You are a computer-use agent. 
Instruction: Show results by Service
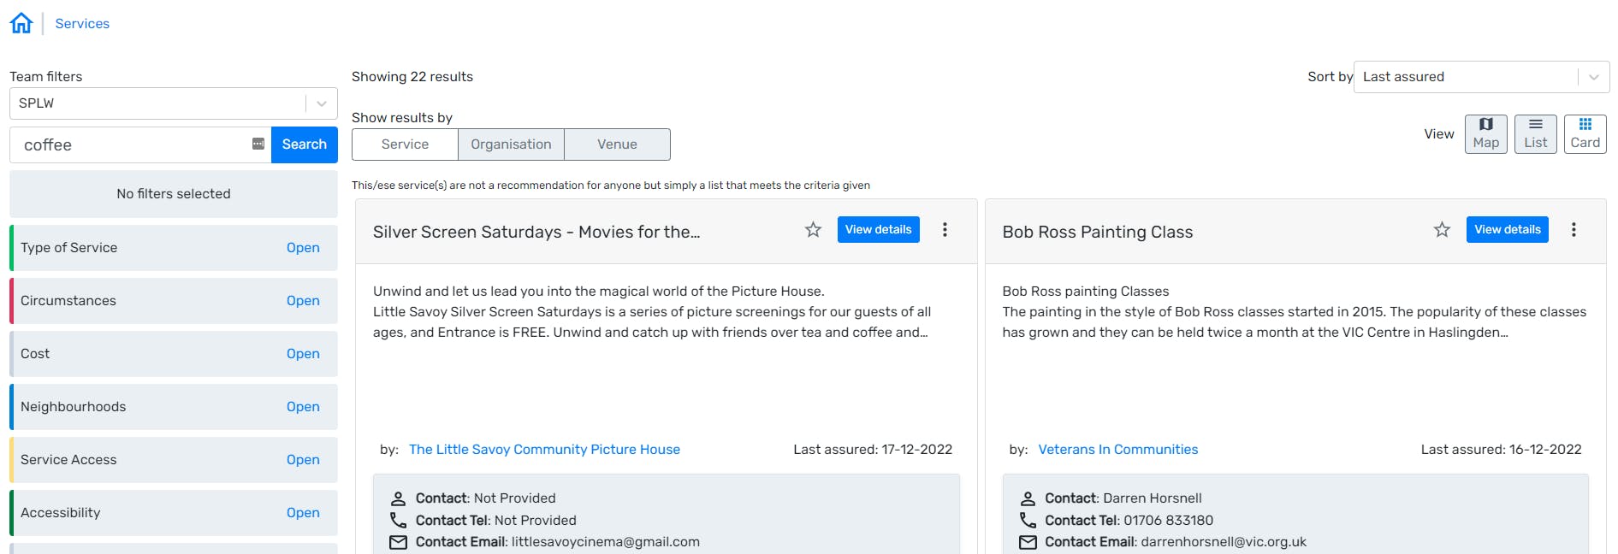coord(405,144)
